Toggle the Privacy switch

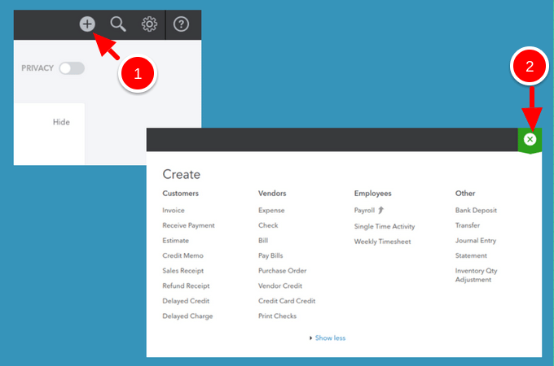point(71,68)
